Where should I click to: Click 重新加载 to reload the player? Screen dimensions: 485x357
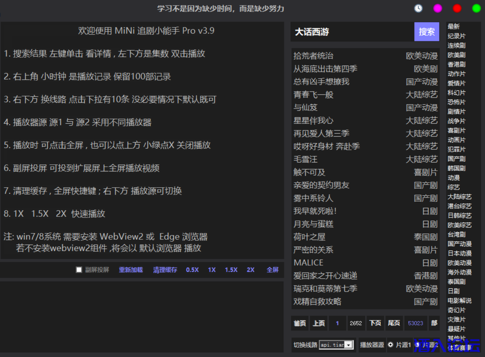pos(131,270)
